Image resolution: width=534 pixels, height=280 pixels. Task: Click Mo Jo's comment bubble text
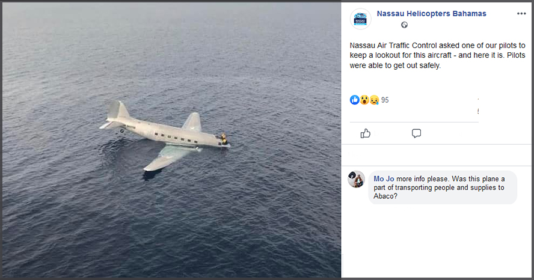(442, 187)
